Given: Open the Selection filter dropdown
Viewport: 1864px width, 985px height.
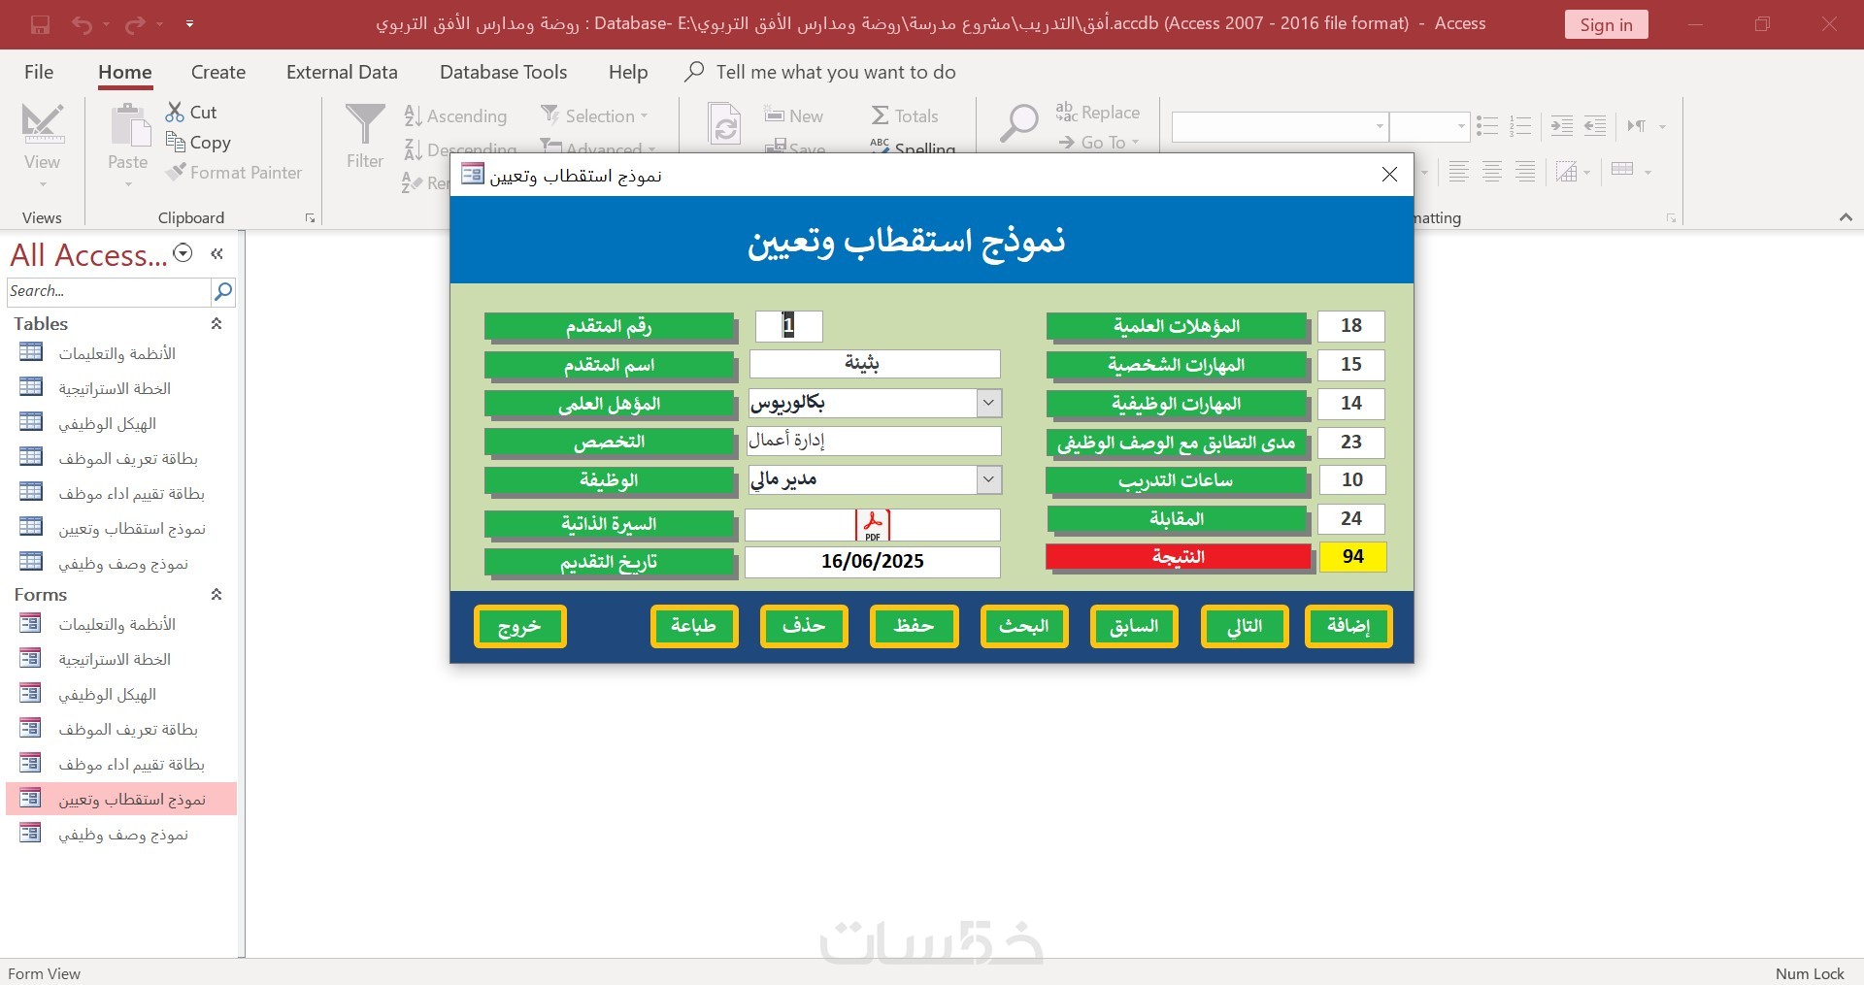Looking at the screenshot, I should (x=594, y=116).
